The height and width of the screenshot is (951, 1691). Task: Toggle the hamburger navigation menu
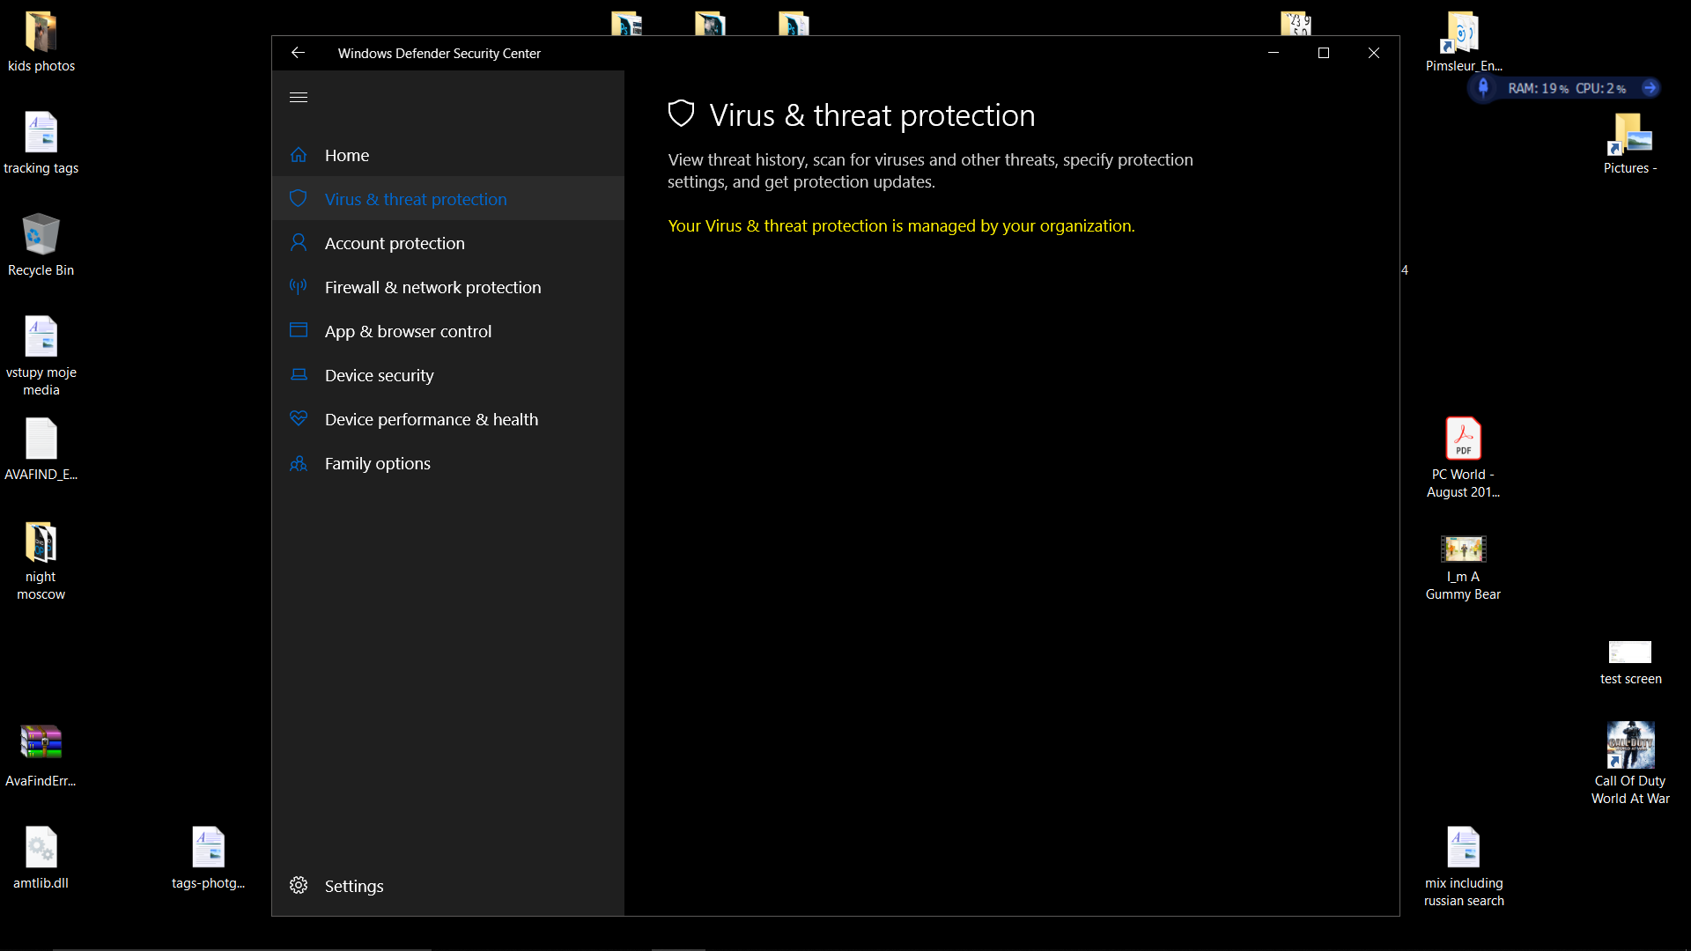(299, 98)
